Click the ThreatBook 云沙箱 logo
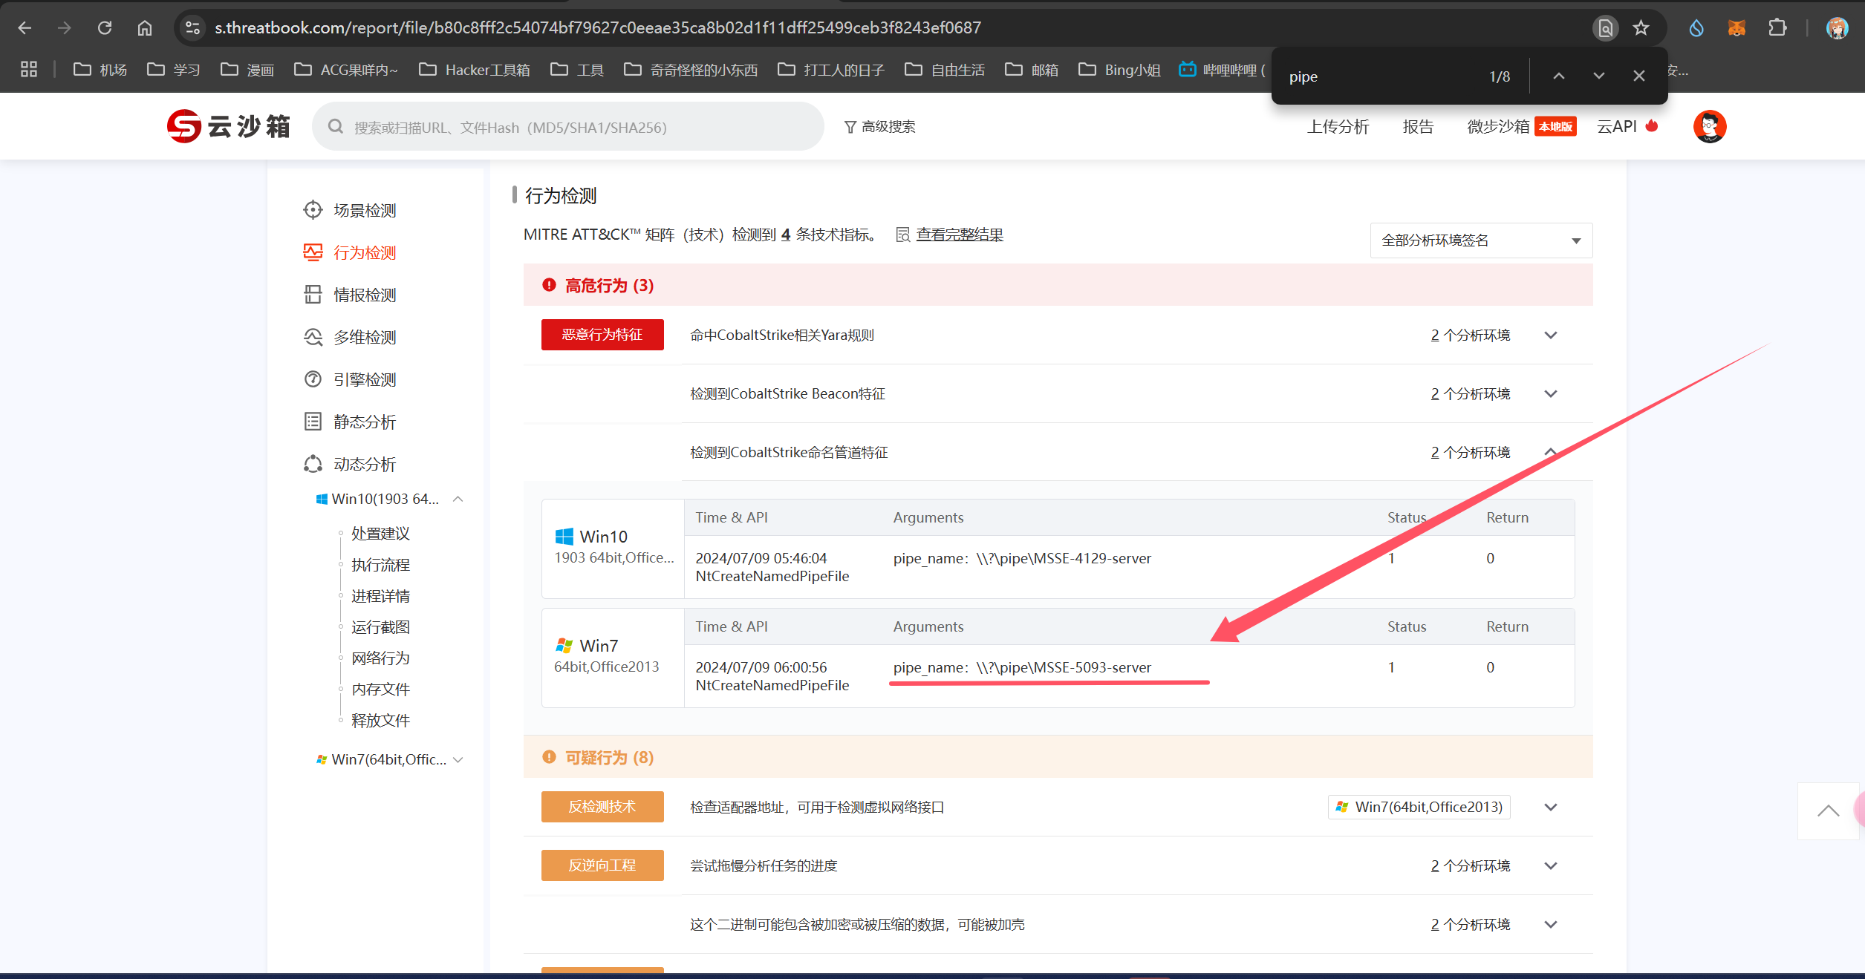Viewport: 1865px width, 979px height. point(228,126)
